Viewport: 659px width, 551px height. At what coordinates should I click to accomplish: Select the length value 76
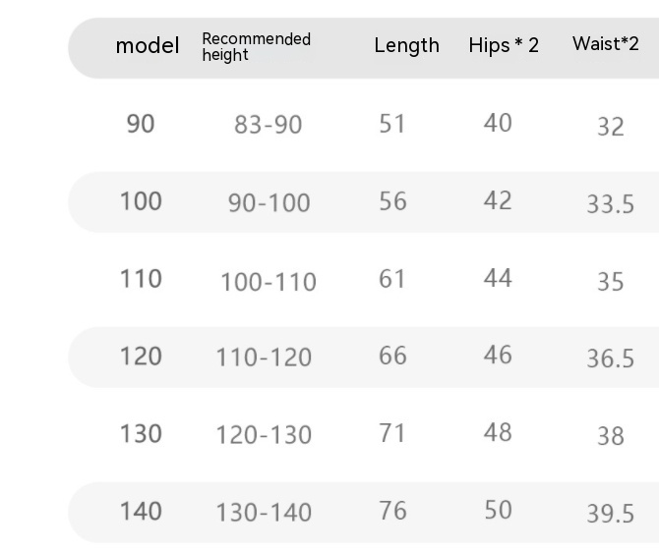tap(392, 511)
